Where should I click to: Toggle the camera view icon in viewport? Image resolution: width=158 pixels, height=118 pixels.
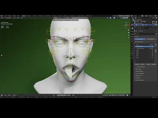tap(128, 35)
